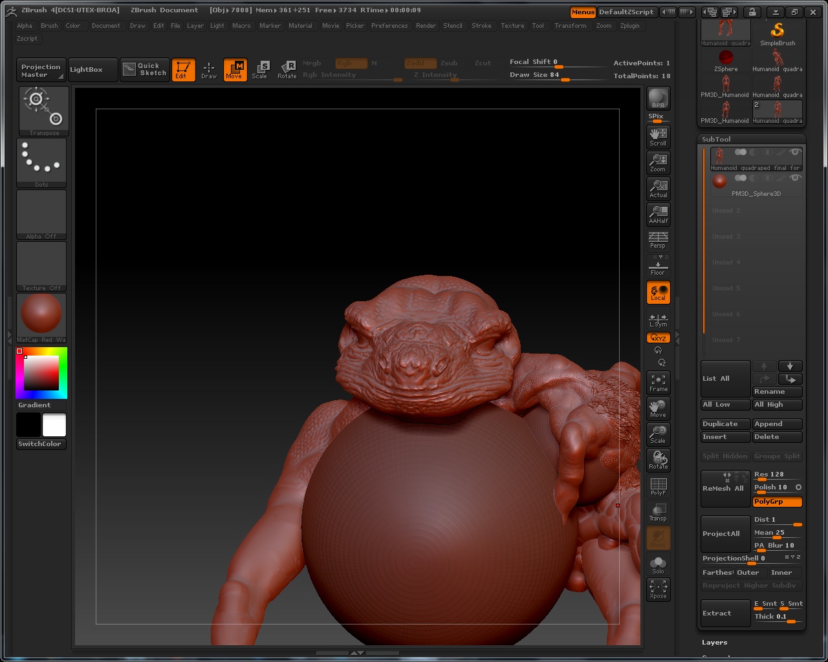Click the Delete subtool button
Viewport: 828px width, 662px height.
(778, 437)
